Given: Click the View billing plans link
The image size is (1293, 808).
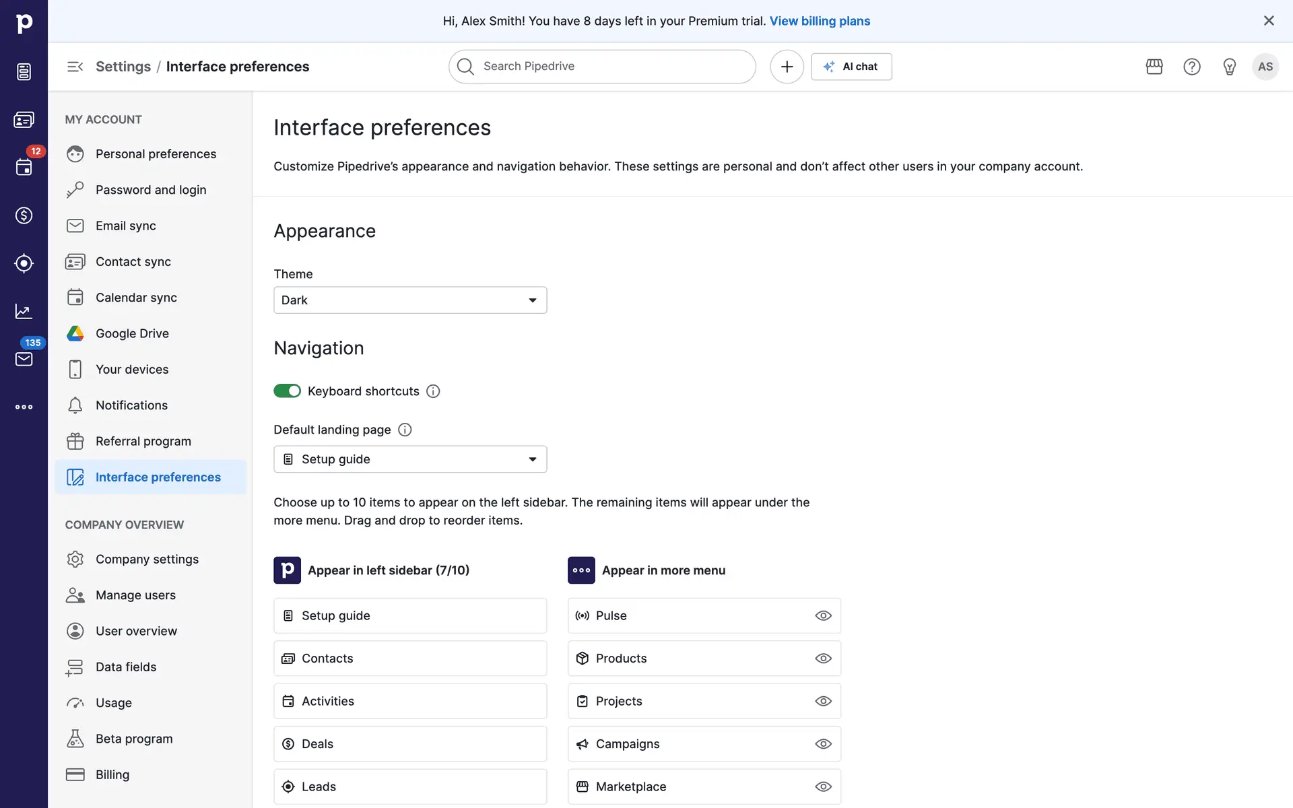Looking at the screenshot, I should (820, 21).
